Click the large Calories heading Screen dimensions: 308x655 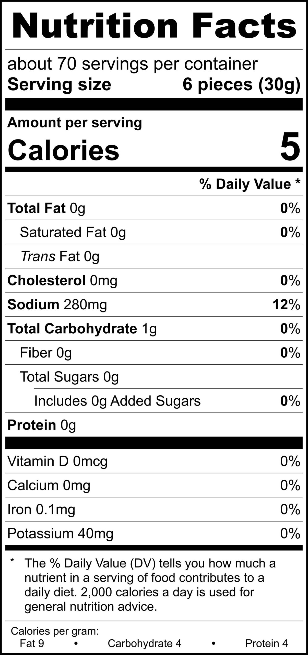pyautogui.click(x=64, y=150)
